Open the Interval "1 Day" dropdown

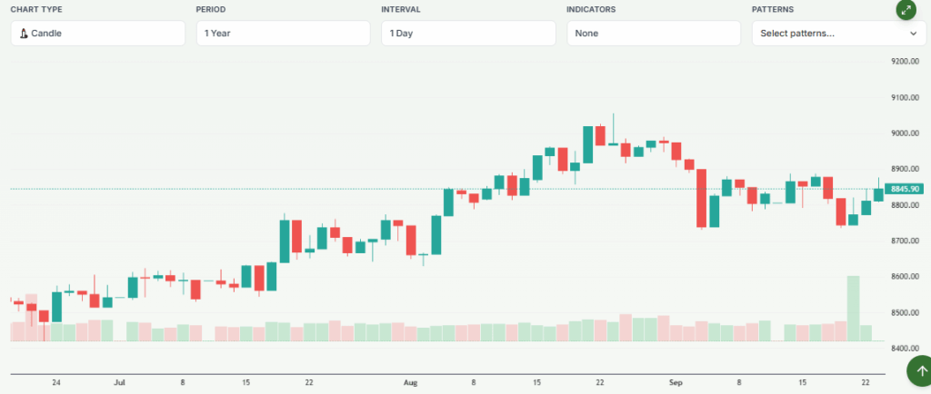[x=468, y=34]
